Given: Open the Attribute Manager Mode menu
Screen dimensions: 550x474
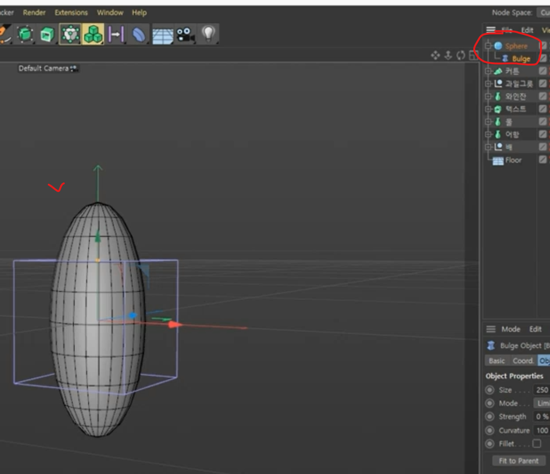Looking at the screenshot, I should [511, 329].
